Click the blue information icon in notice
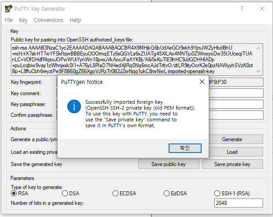Viewport: 273px width, 217px height. [x=74, y=106]
